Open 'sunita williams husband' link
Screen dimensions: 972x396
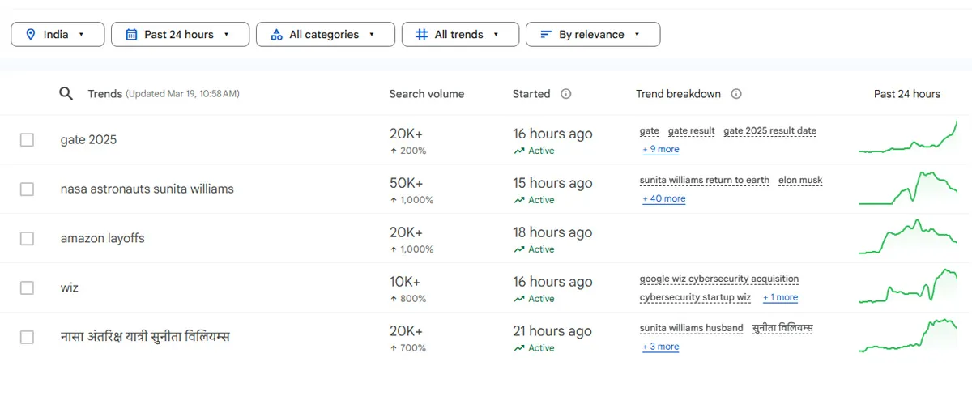click(x=692, y=329)
